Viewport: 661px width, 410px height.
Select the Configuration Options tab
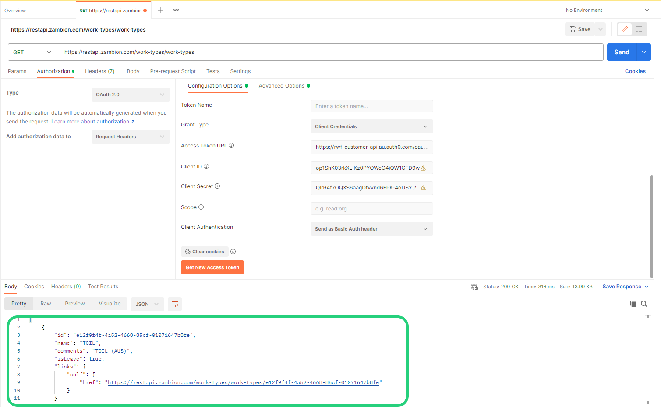click(218, 86)
